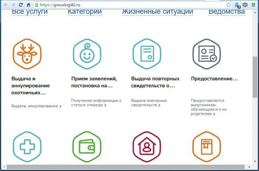The height and width of the screenshot is (171, 259).
Task: Follow 'Предоставляется выпускникам, обучающимся и их родителям' link
Action: point(209,107)
